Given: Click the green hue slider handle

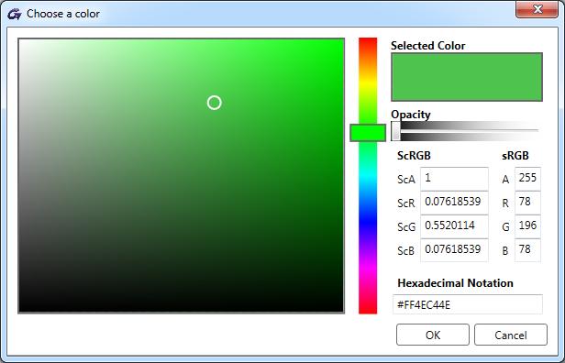Looking at the screenshot, I should point(368,133).
